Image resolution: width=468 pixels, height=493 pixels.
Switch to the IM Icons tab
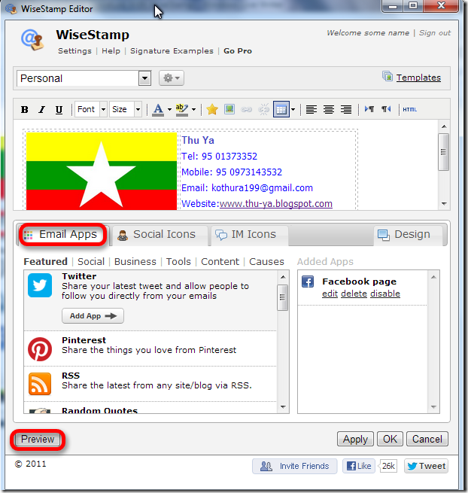pyautogui.click(x=249, y=235)
